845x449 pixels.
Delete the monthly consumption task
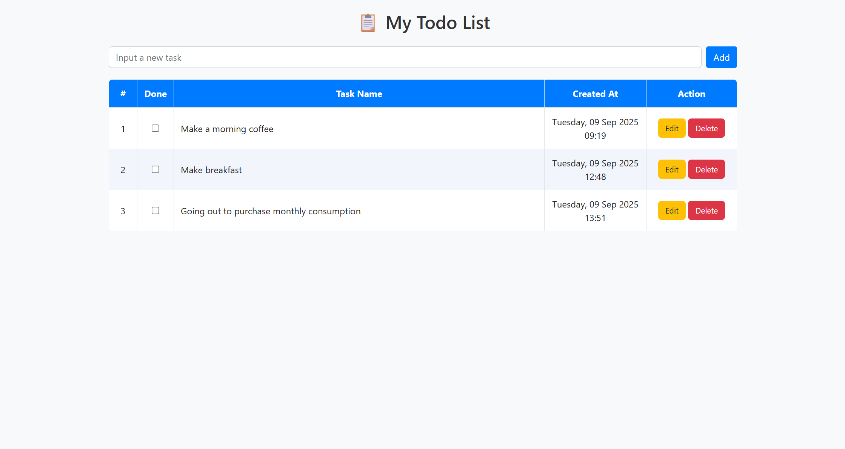point(706,210)
